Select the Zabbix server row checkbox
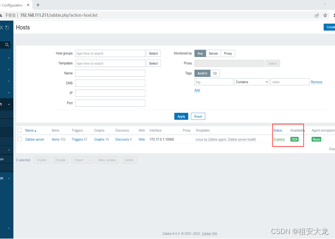335x239 pixels. tap(20, 139)
